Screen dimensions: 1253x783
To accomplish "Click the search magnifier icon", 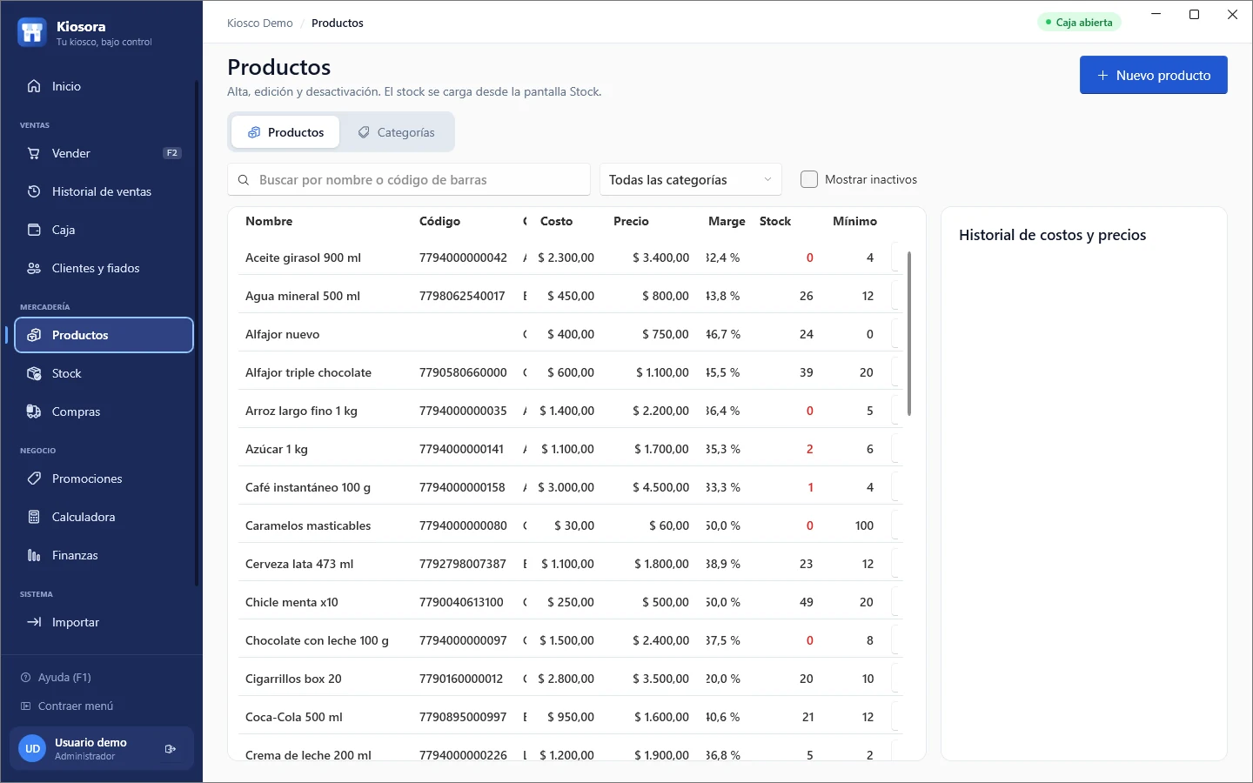I will coord(244,180).
